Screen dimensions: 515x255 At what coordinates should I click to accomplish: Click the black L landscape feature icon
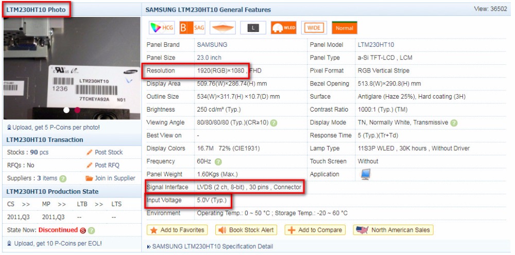(253, 28)
